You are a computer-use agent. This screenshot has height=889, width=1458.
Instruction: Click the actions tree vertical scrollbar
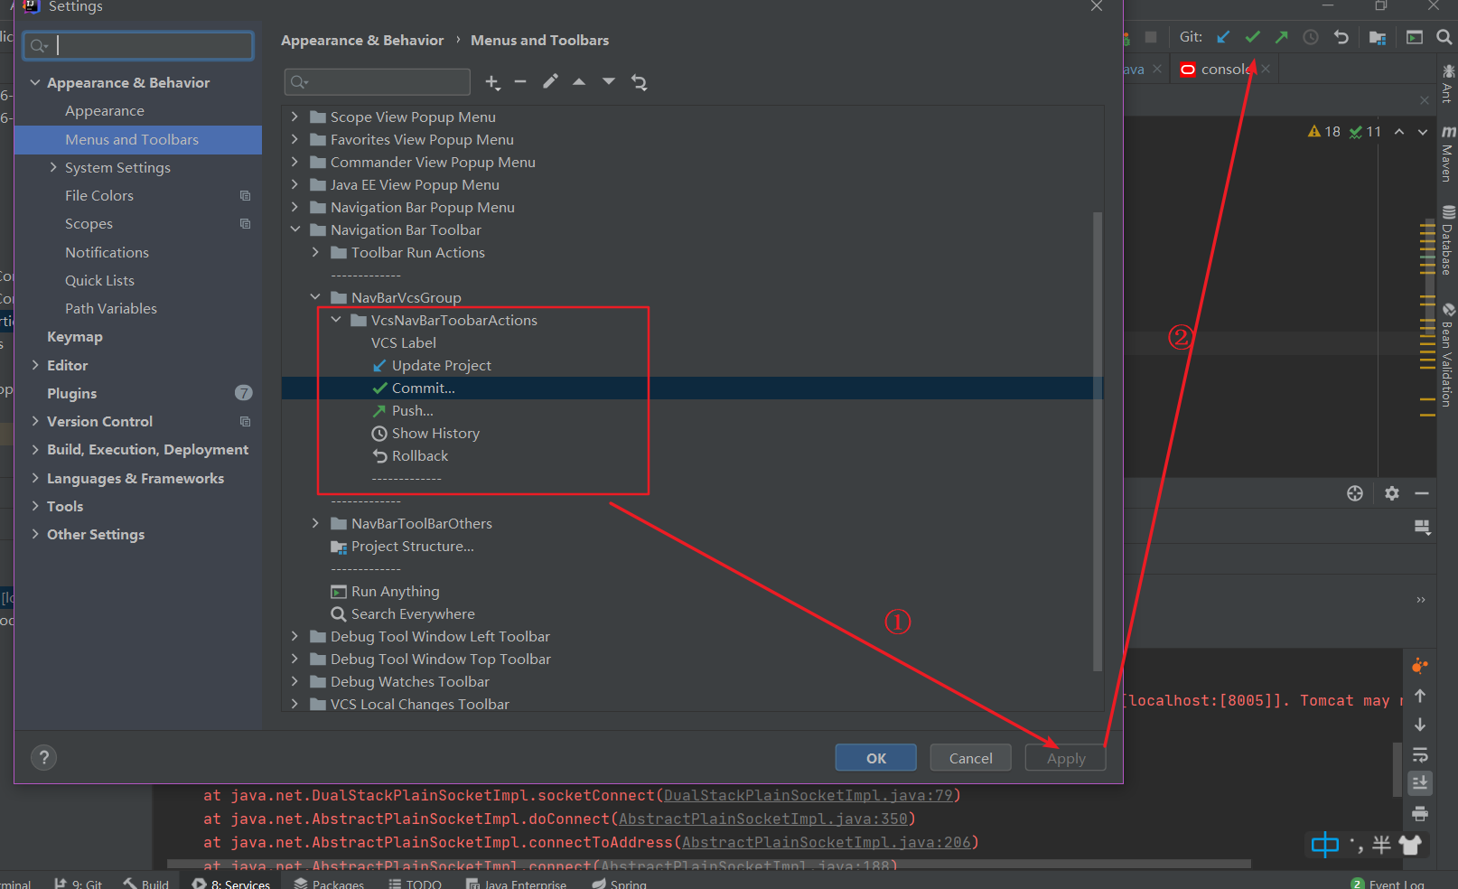(1098, 441)
